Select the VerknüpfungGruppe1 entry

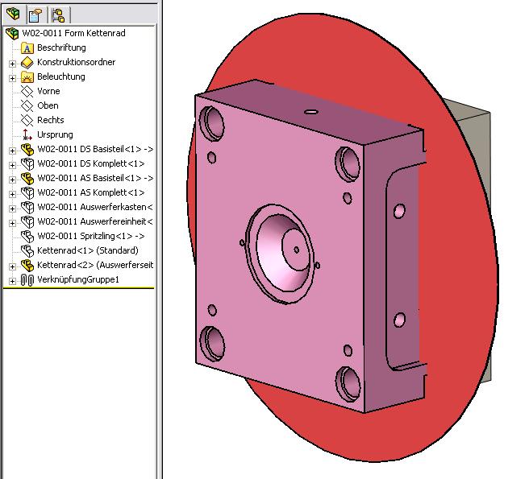click(x=78, y=279)
